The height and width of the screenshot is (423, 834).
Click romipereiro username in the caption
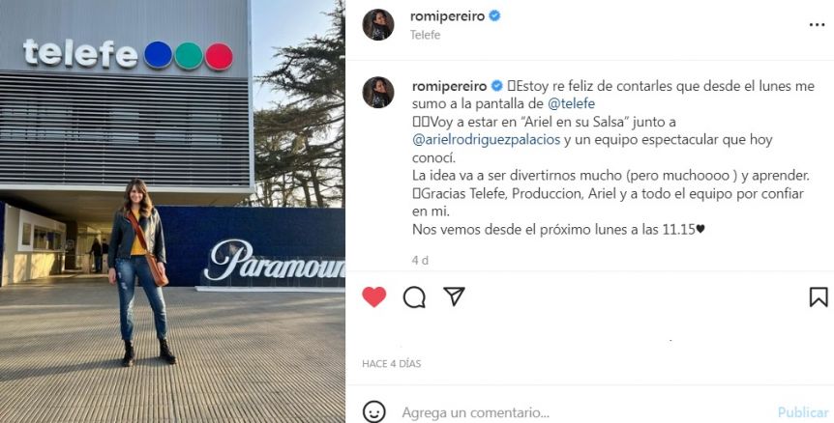coord(450,86)
